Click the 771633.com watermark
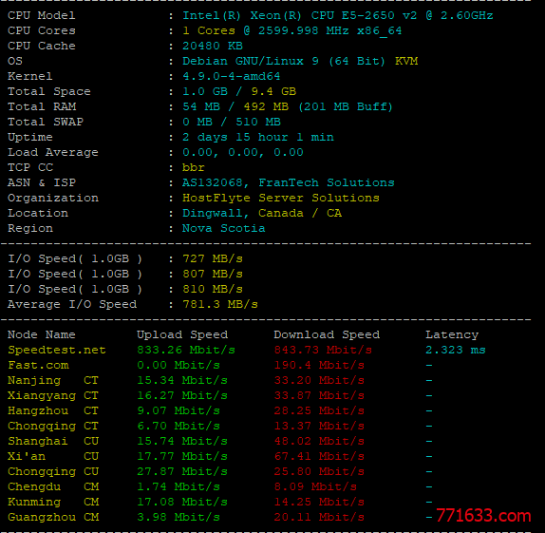The image size is (545, 533). click(483, 515)
